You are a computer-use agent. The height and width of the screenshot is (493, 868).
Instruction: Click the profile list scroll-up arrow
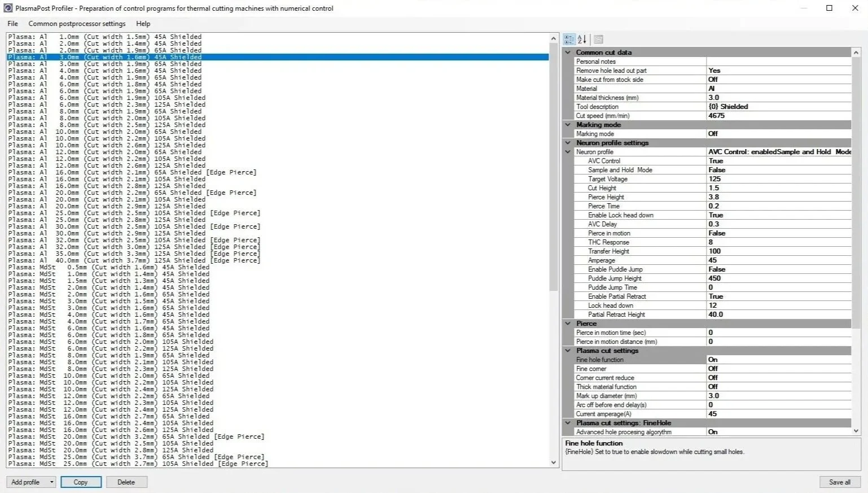[x=553, y=38]
